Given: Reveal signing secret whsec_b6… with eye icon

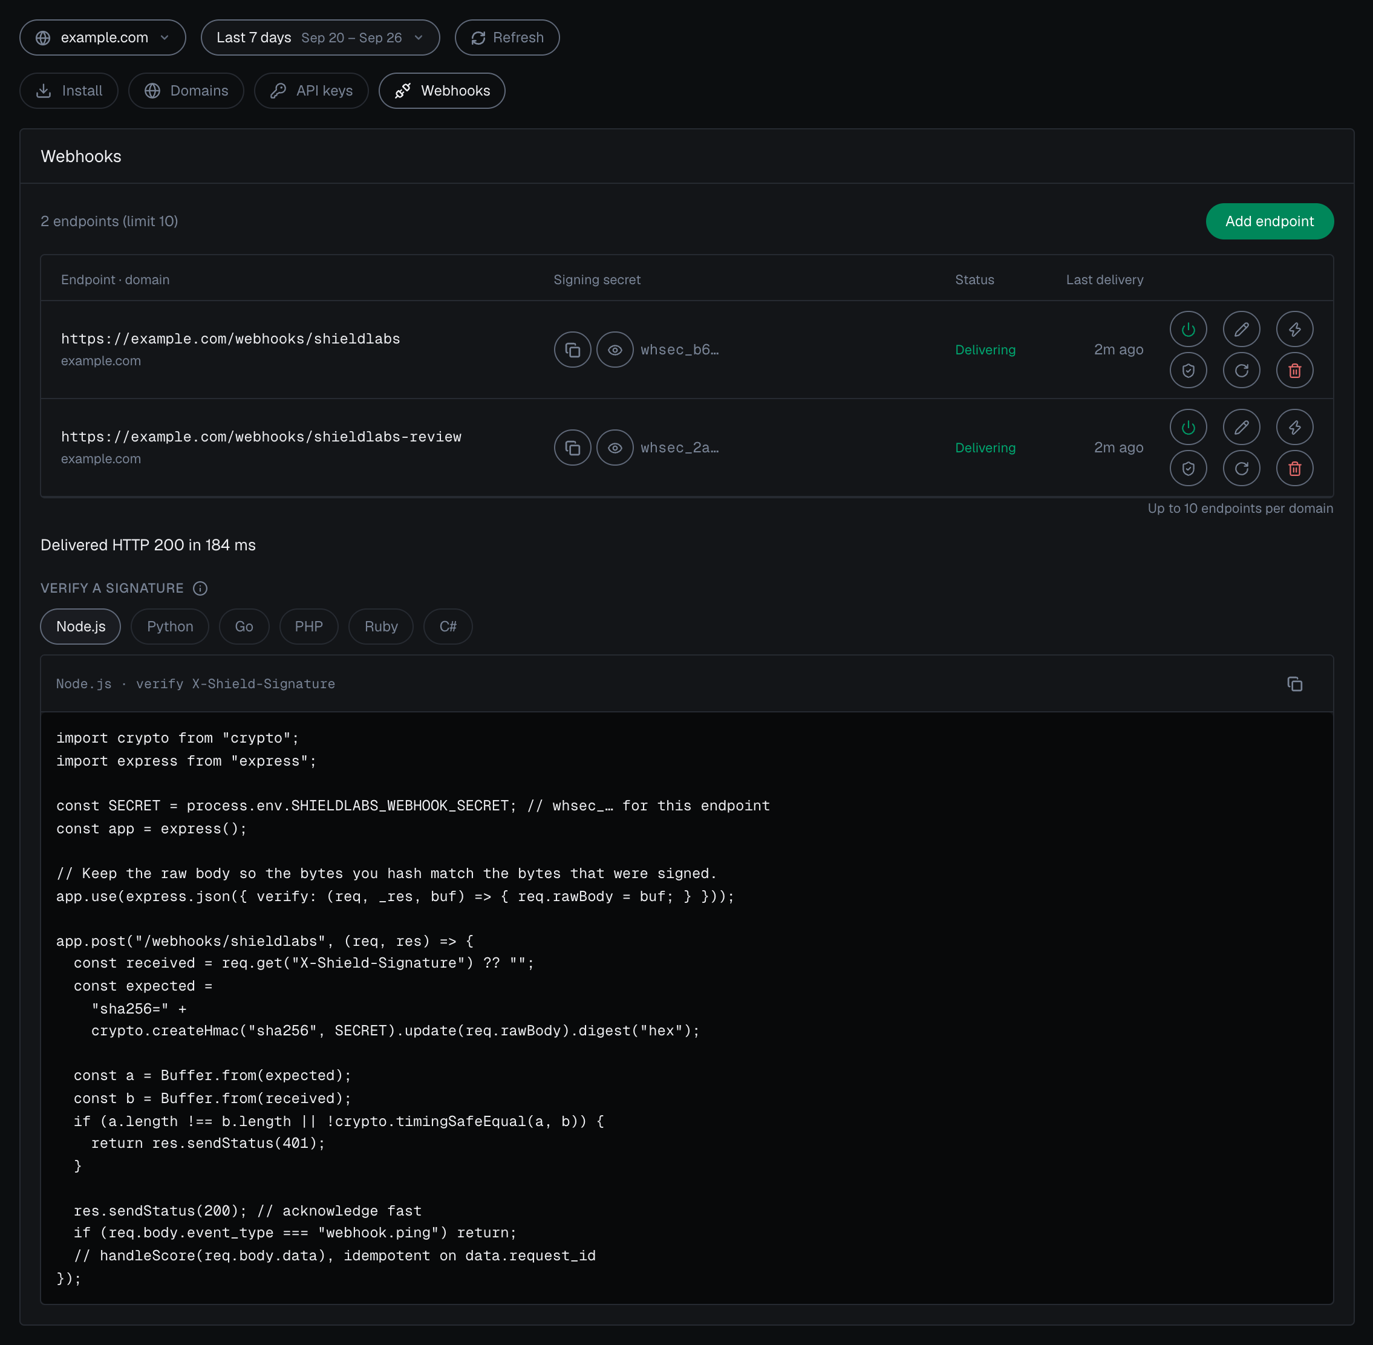Looking at the screenshot, I should 615,350.
